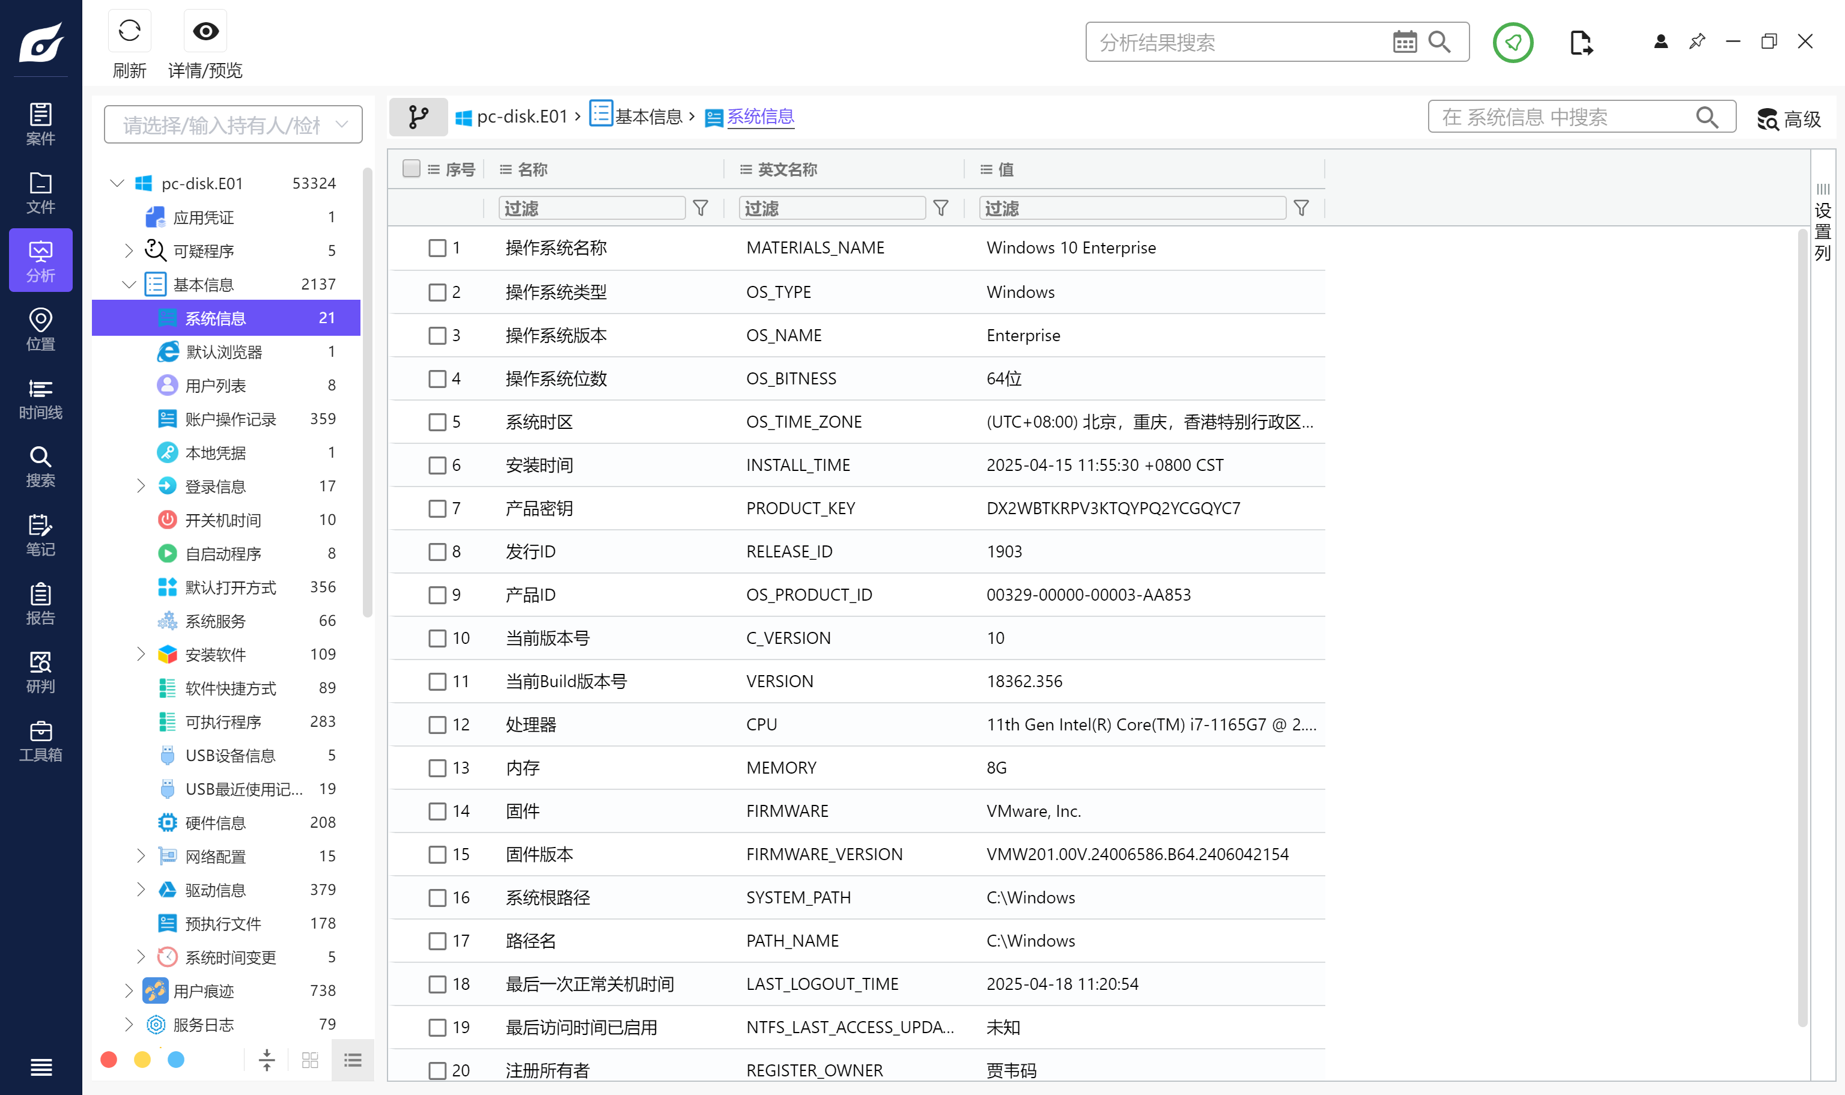1845x1095 pixels.
Task: Open the Advanced (高级) search button
Action: pos(1789,118)
